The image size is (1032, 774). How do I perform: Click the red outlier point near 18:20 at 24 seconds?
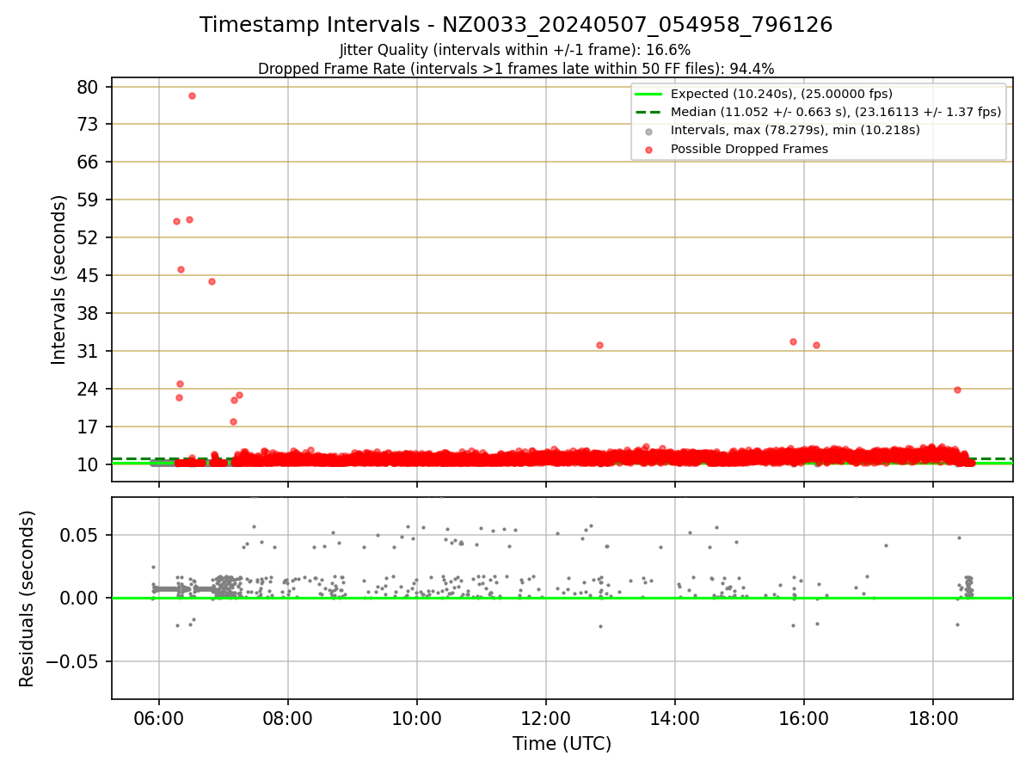pyautogui.click(x=957, y=390)
